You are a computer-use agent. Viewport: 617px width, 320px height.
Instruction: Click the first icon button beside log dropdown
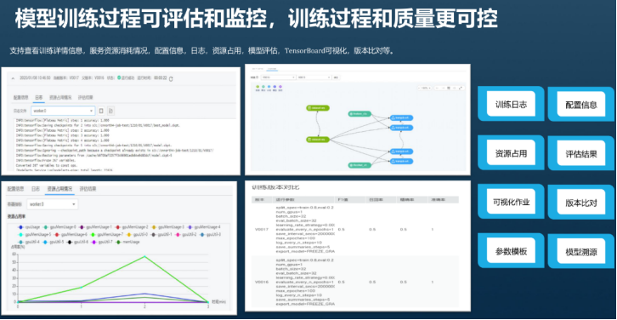(101, 111)
